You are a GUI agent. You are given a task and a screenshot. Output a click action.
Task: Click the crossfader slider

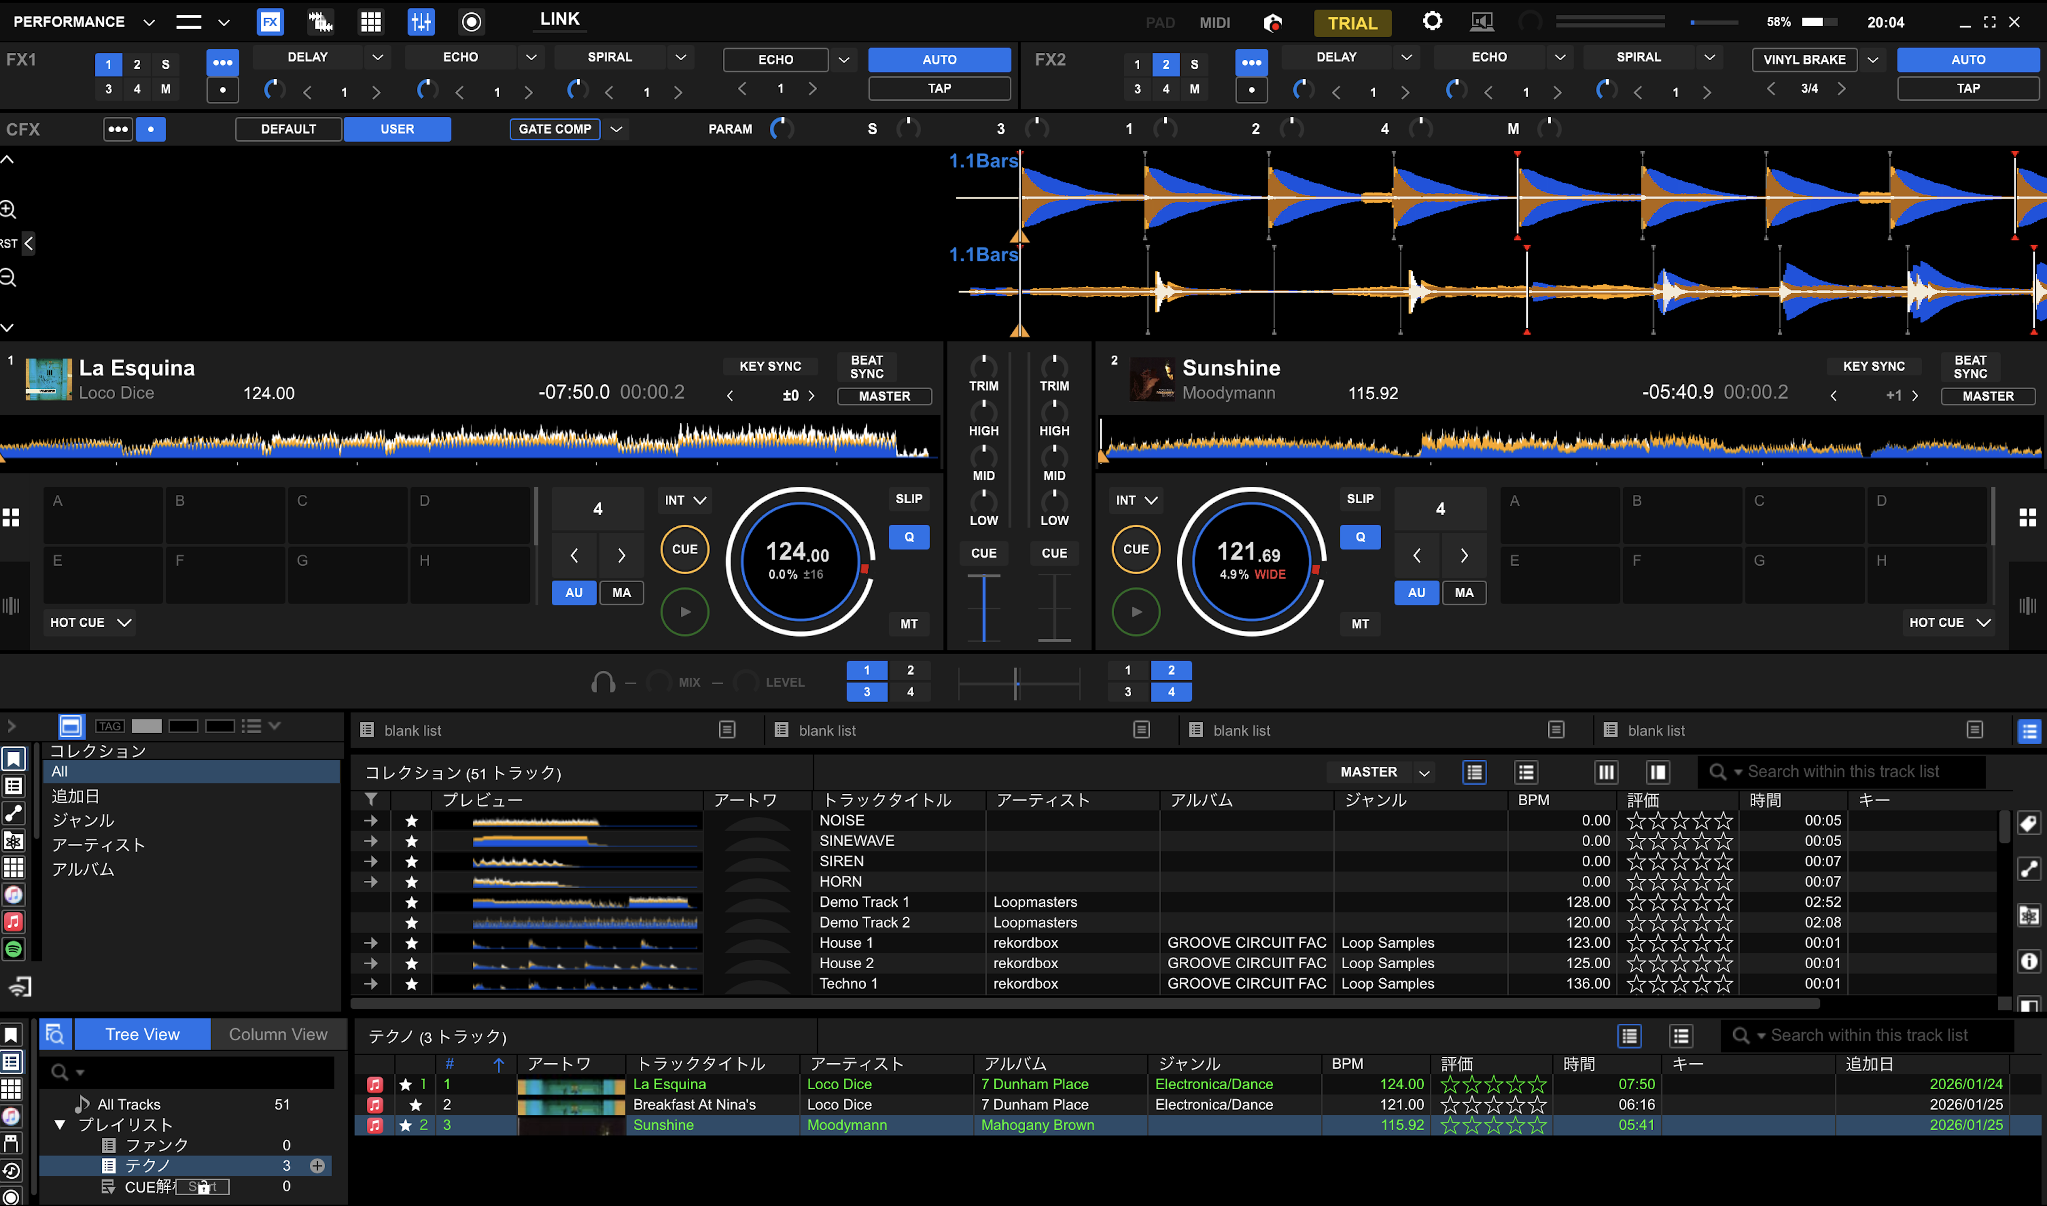click(1016, 682)
